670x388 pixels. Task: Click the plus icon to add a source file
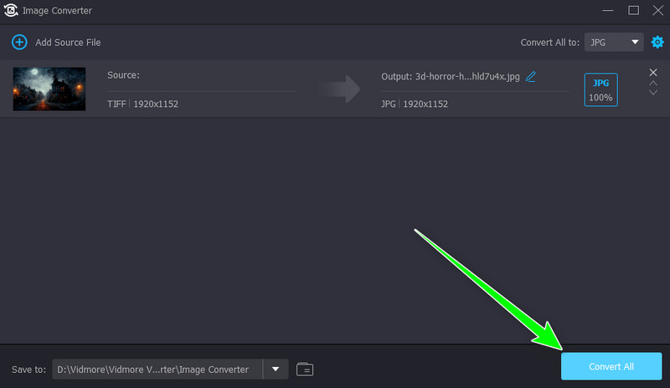point(19,42)
